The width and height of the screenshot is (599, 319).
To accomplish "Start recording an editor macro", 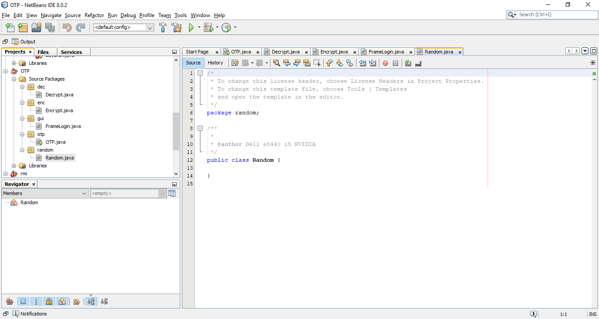I will 385,63.
